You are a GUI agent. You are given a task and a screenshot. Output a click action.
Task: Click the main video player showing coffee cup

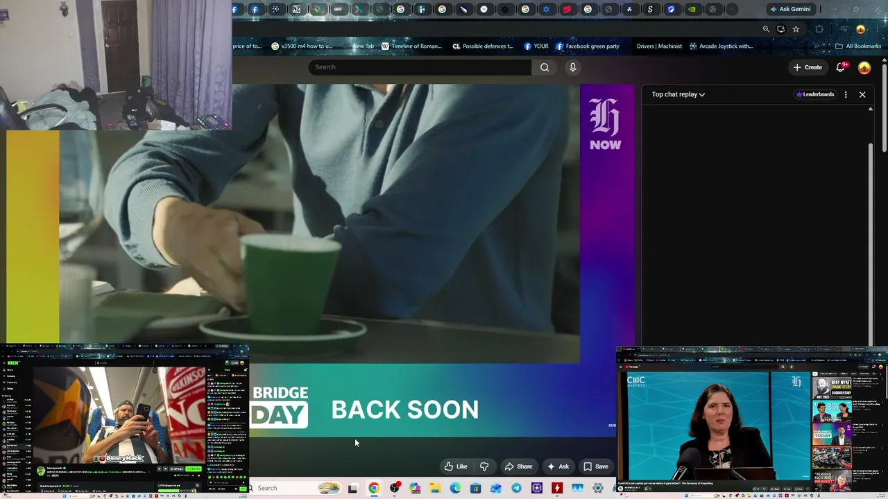coord(319,223)
